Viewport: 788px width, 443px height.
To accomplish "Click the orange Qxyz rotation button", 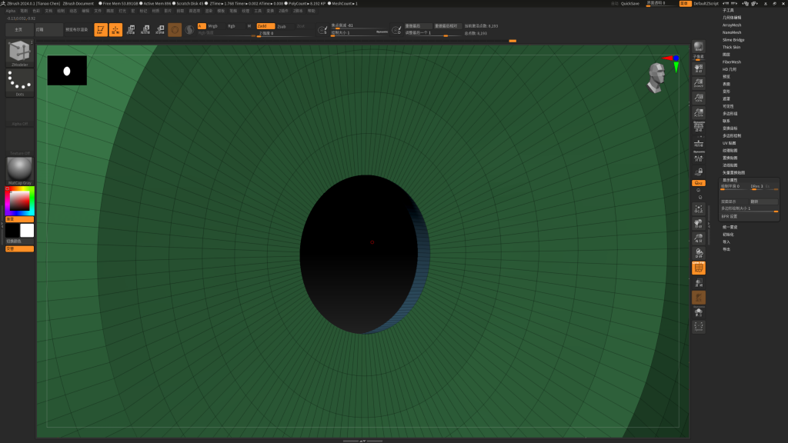I will tap(699, 183).
